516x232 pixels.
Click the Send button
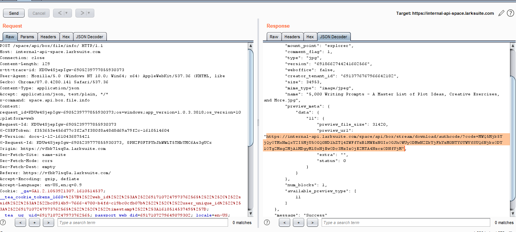(x=14, y=13)
